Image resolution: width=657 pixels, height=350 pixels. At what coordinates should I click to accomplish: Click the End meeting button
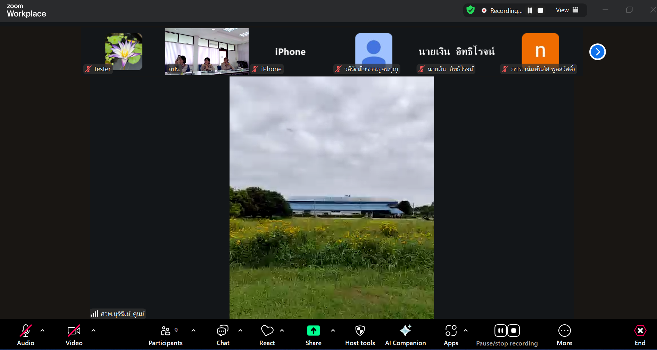tap(640, 335)
